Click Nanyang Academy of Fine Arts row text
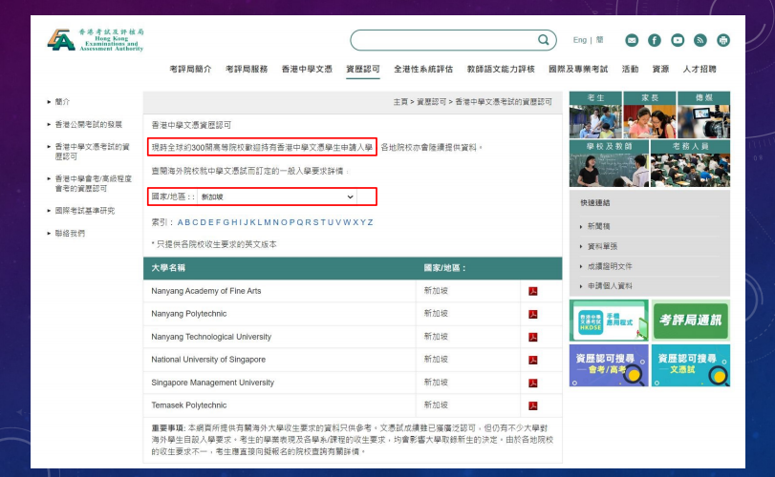The width and height of the screenshot is (775, 477). point(206,291)
